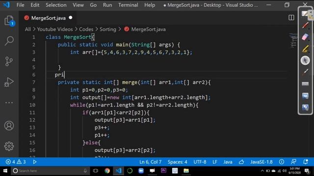The height and width of the screenshot is (176, 314).
Task: Change indentation via Spaces: 4
Action: 178,162
